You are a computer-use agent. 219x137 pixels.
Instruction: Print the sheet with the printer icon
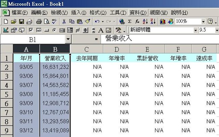pos(39,22)
